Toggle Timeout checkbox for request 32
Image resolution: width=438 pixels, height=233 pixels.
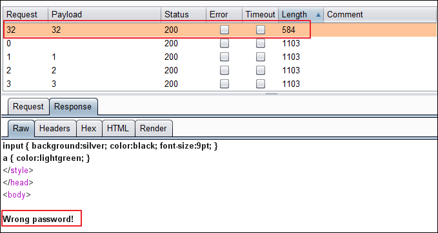pos(261,30)
